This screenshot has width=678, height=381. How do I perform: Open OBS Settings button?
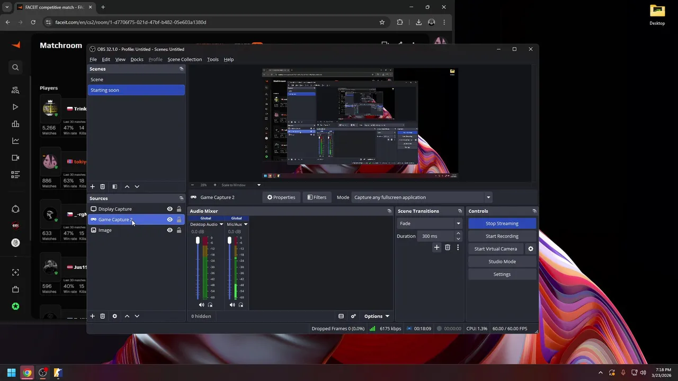(502, 274)
